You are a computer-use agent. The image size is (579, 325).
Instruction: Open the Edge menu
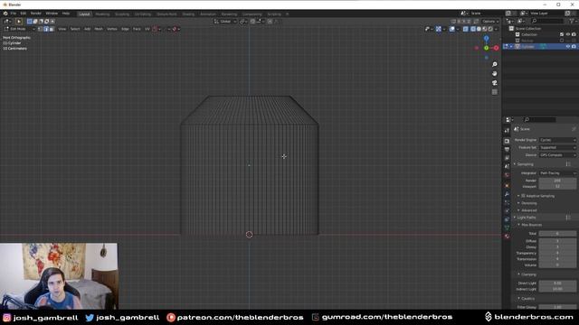[125, 29]
